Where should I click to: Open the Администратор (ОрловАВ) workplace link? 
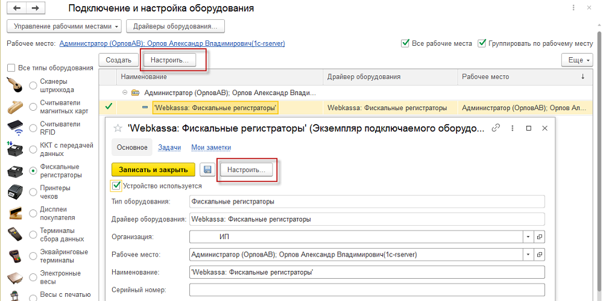pos(172,43)
